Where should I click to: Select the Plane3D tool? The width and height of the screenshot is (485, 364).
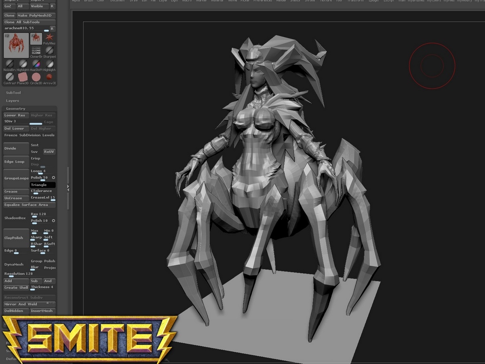[x=22, y=77]
